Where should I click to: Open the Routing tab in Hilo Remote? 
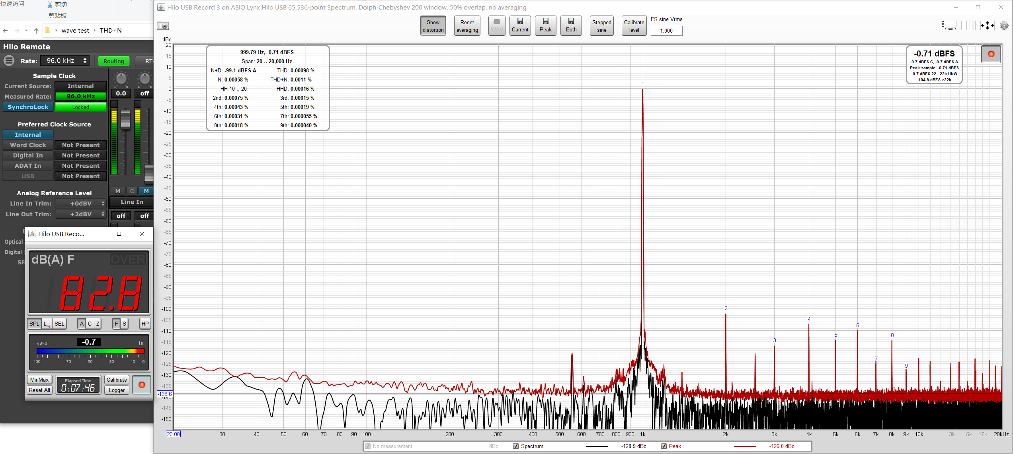(113, 61)
